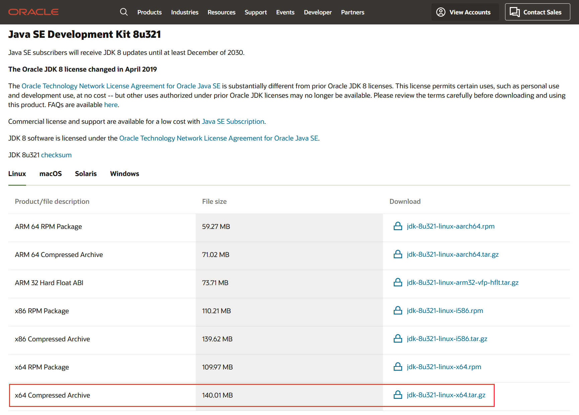Download jdk-8u321-linux-i586.rpm
579x415 pixels.
[x=445, y=311]
